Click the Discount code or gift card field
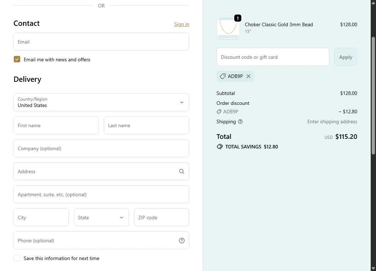The image size is (376, 271). (273, 57)
